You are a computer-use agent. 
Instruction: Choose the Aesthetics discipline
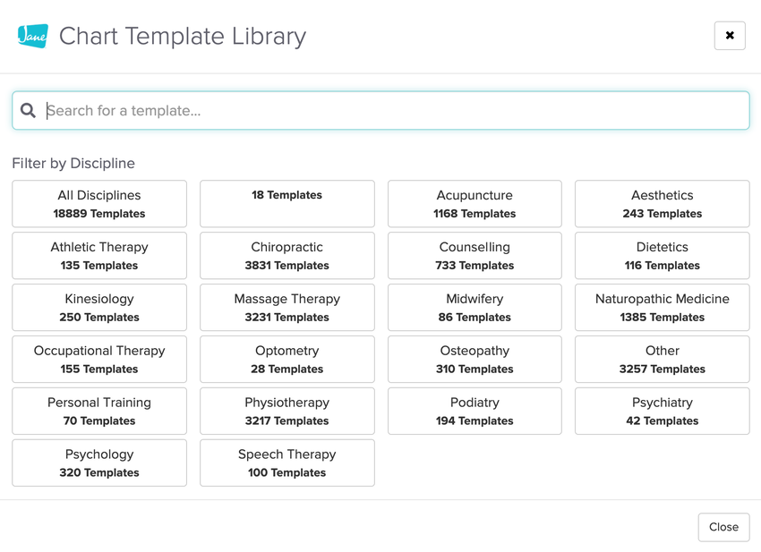pyautogui.click(x=662, y=204)
